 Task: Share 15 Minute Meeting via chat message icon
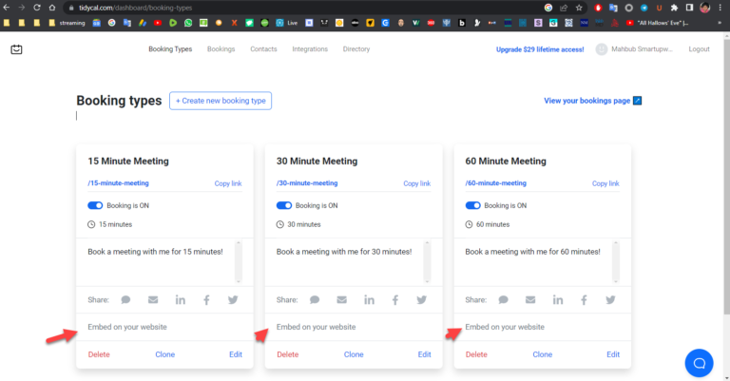coord(125,300)
